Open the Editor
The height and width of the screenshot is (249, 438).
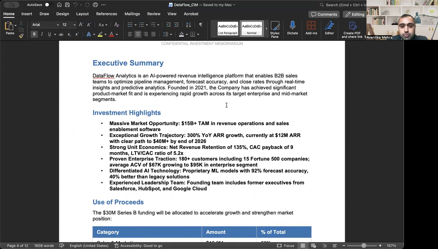[330, 28]
